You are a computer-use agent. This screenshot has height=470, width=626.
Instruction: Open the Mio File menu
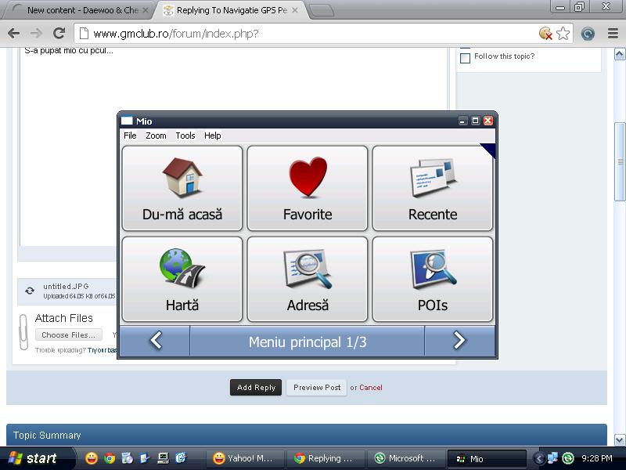pyautogui.click(x=130, y=136)
